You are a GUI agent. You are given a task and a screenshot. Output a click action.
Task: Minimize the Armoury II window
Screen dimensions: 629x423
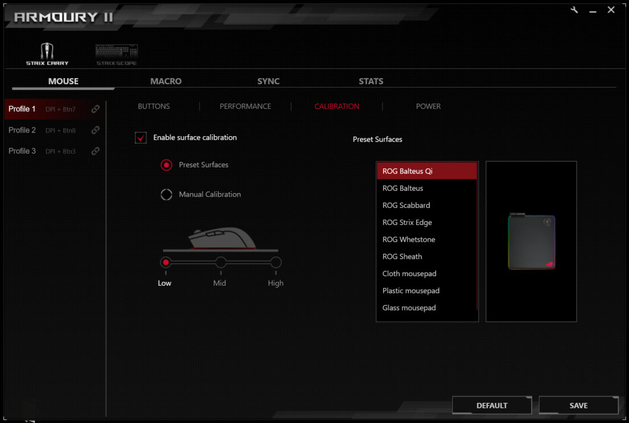pos(593,10)
